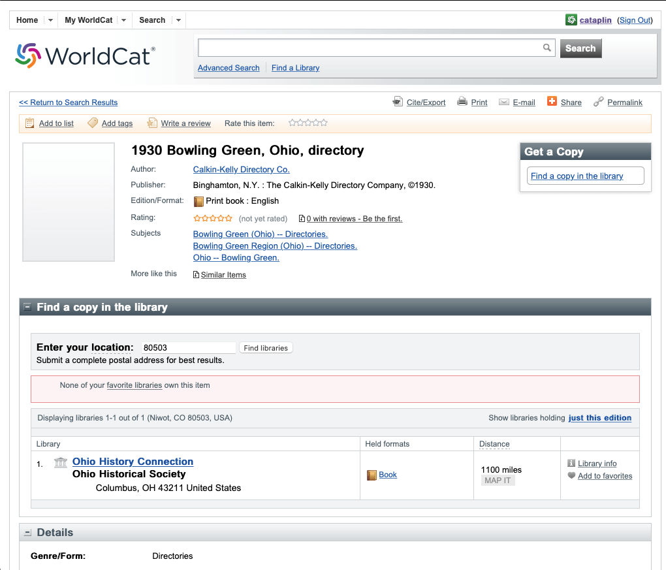Click the Write a review icon

click(152, 123)
